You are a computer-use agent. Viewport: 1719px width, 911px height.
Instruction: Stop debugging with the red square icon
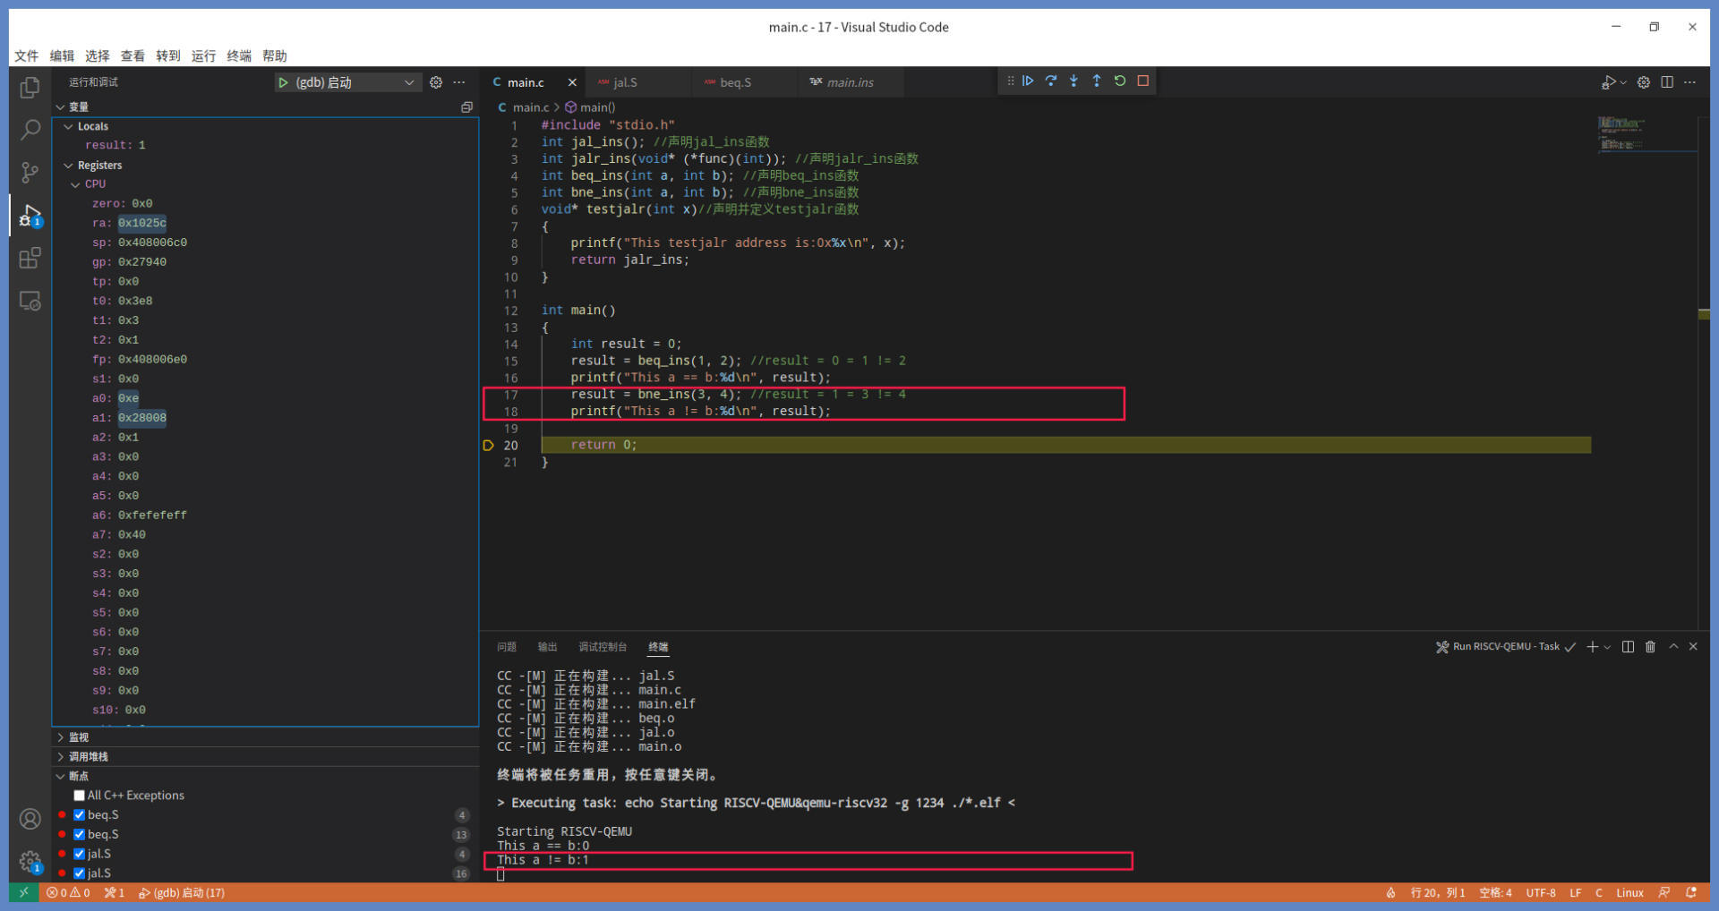[1143, 81]
